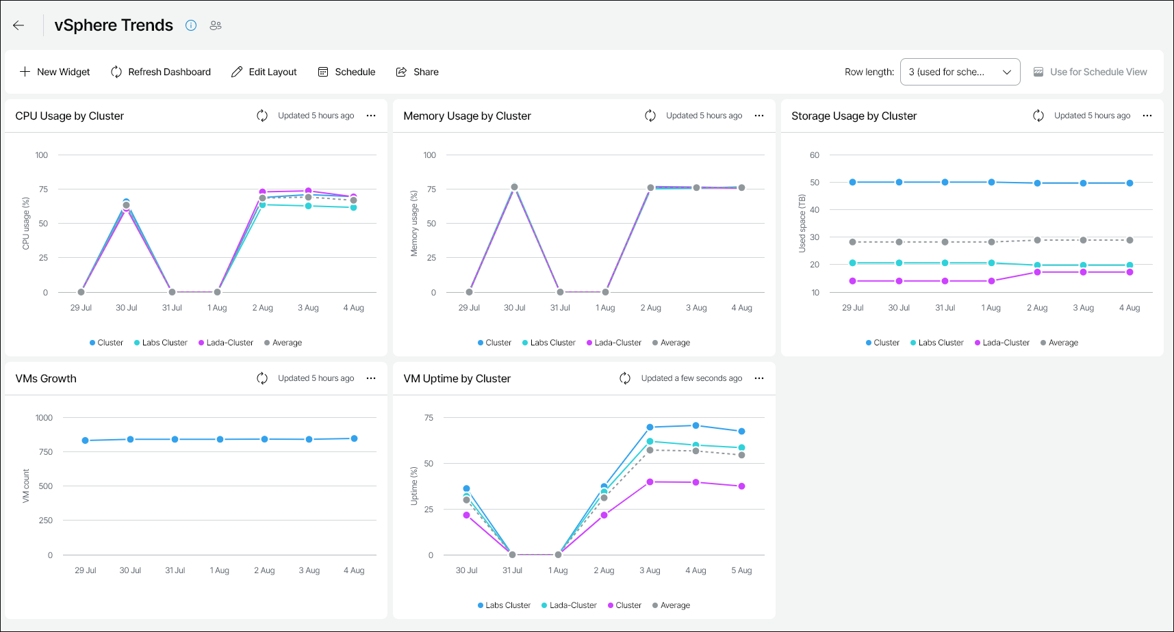Toggle Average series in CPU Usage legend

pos(283,343)
